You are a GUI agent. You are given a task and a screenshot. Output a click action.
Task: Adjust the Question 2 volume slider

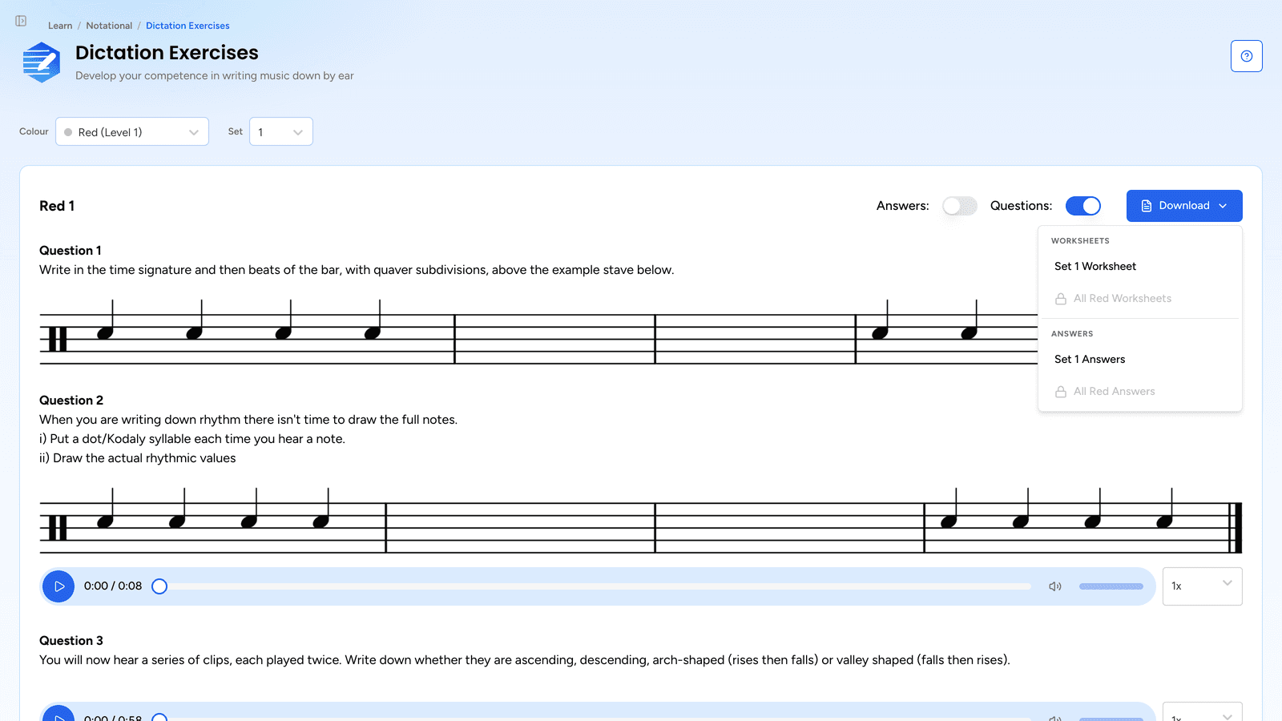pyautogui.click(x=1111, y=586)
